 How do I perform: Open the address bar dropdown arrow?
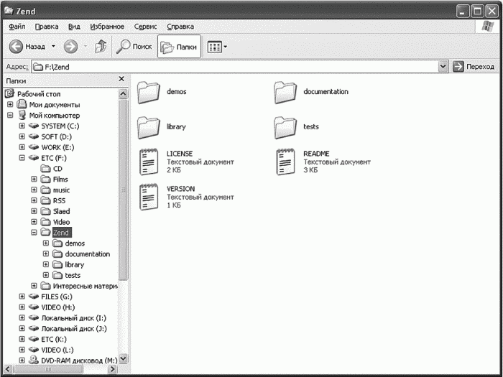[443, 67]
